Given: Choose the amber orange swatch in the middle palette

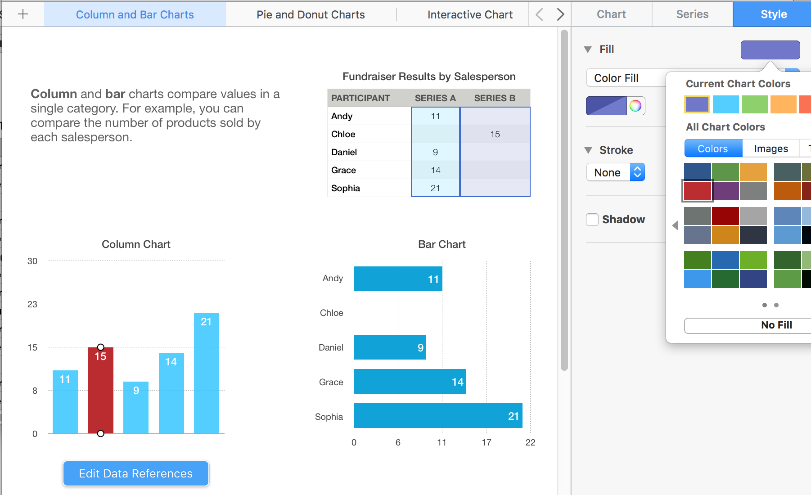Looking at the screenshot, I should point(725,234).
